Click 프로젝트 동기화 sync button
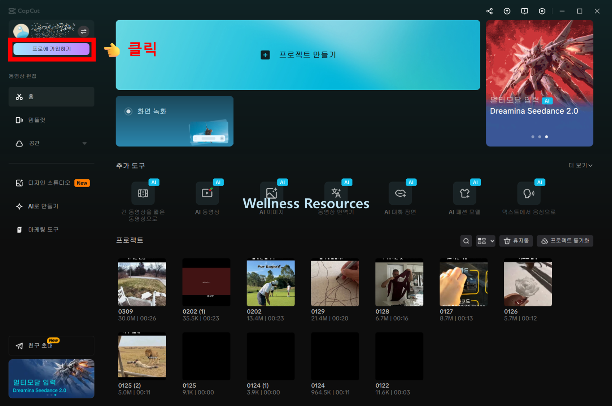This screenshot has height=406, width=612. click(x=565, y=241)
